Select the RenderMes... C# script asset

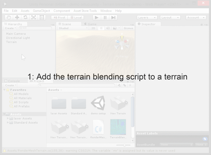coord(98,127)
